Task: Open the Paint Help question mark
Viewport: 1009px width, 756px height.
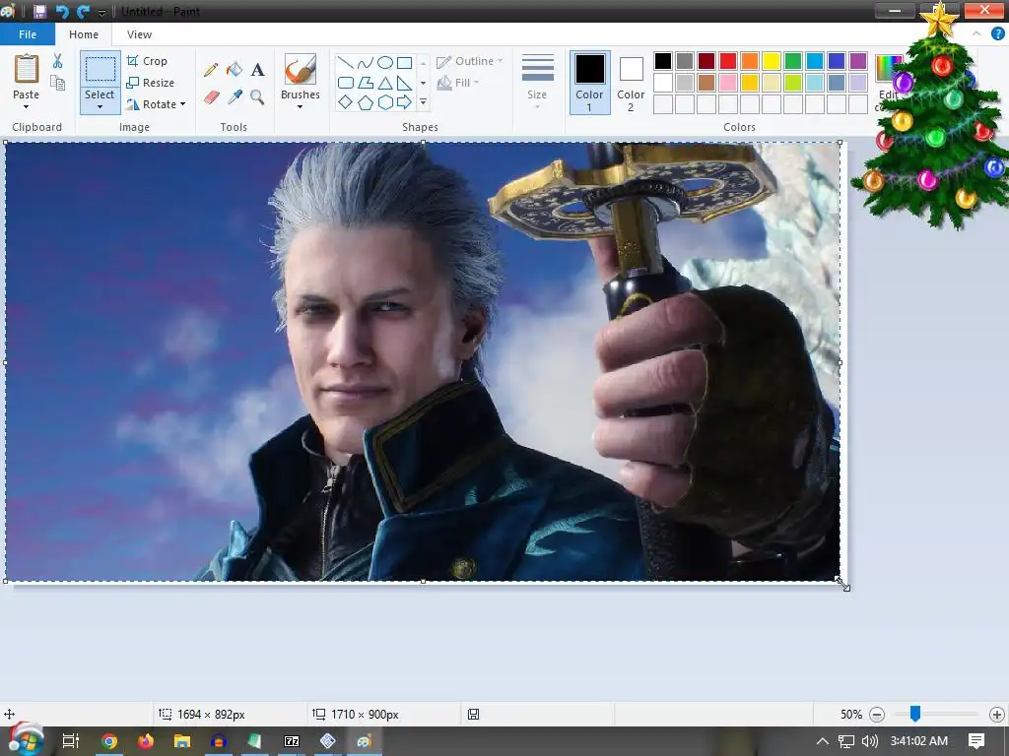Action: click(998, 34)
